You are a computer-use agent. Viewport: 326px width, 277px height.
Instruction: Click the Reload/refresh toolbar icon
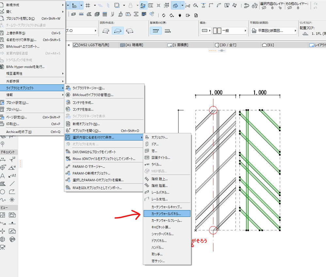tap(163, 15)
